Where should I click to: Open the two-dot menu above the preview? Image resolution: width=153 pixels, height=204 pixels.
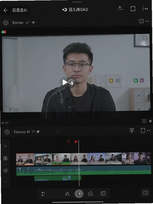tap(147, 21)
